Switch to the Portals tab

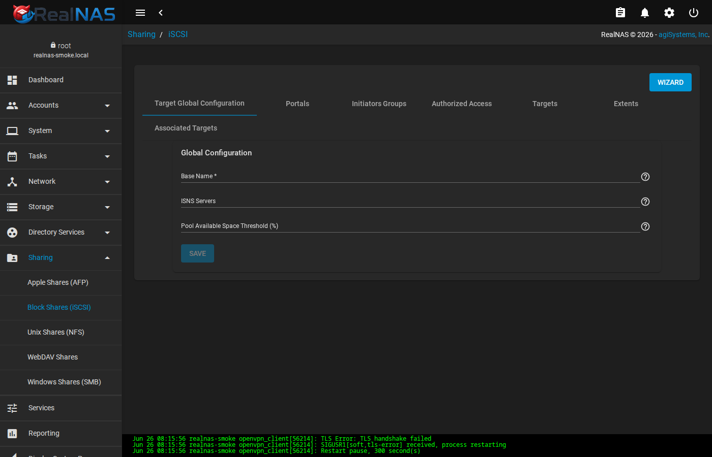click(x=298, y=104)
